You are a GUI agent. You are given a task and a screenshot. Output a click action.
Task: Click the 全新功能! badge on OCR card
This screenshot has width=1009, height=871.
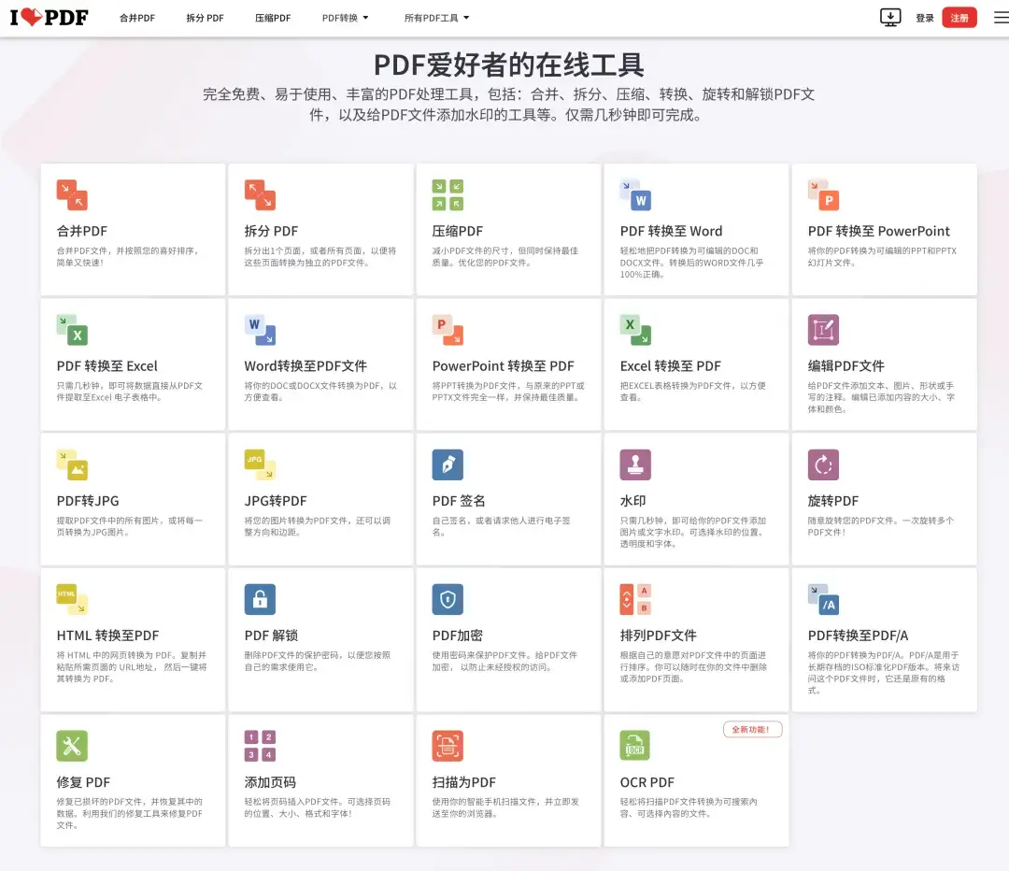752,729
